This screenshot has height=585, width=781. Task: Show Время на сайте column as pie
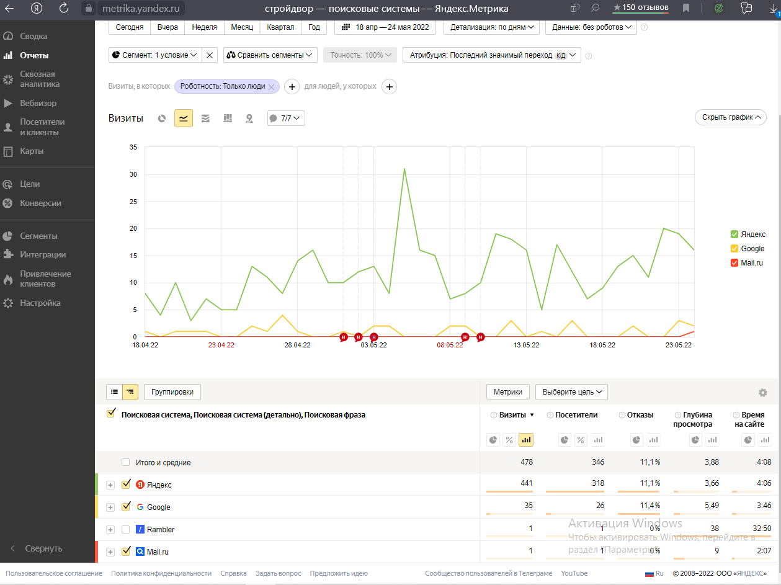(x=749, y=440)
